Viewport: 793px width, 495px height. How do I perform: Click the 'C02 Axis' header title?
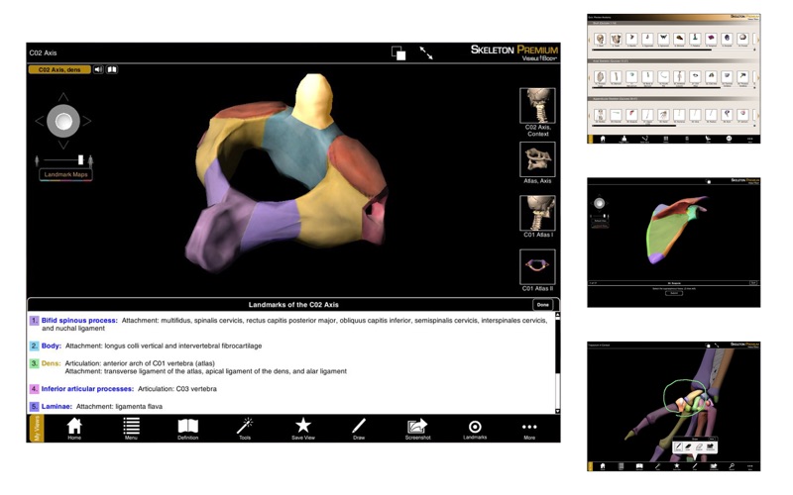[43, 52]
